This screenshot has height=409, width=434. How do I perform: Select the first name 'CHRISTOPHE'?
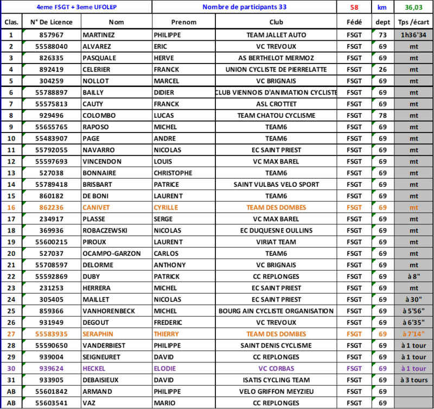click(x=184, y=173)
